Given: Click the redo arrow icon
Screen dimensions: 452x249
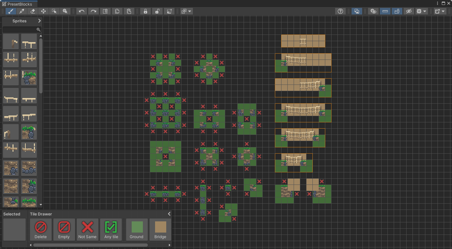Looking at the screenshot, I should [93, 11].
